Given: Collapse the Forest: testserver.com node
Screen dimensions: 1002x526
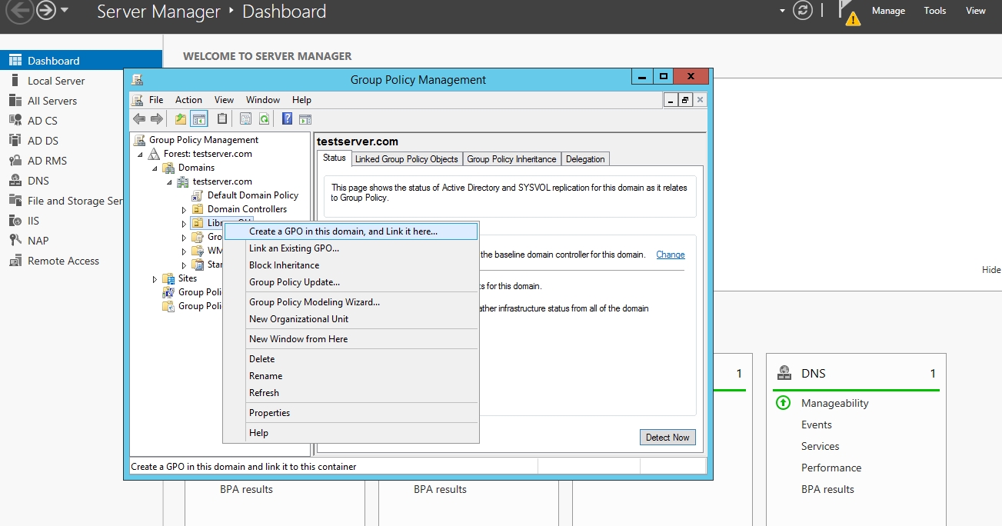Looking at the screenshot, I should coord(141,154).
